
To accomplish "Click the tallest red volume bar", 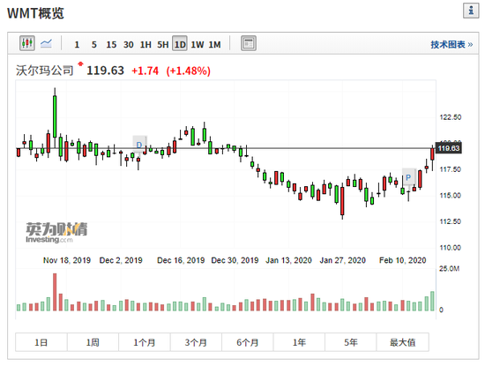I will pos(55,292).
